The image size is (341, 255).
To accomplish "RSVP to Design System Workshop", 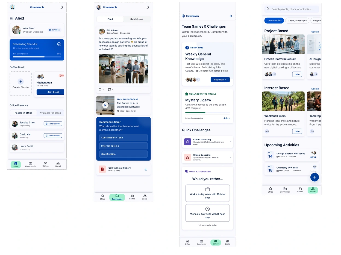I will (x=313, y=157).
